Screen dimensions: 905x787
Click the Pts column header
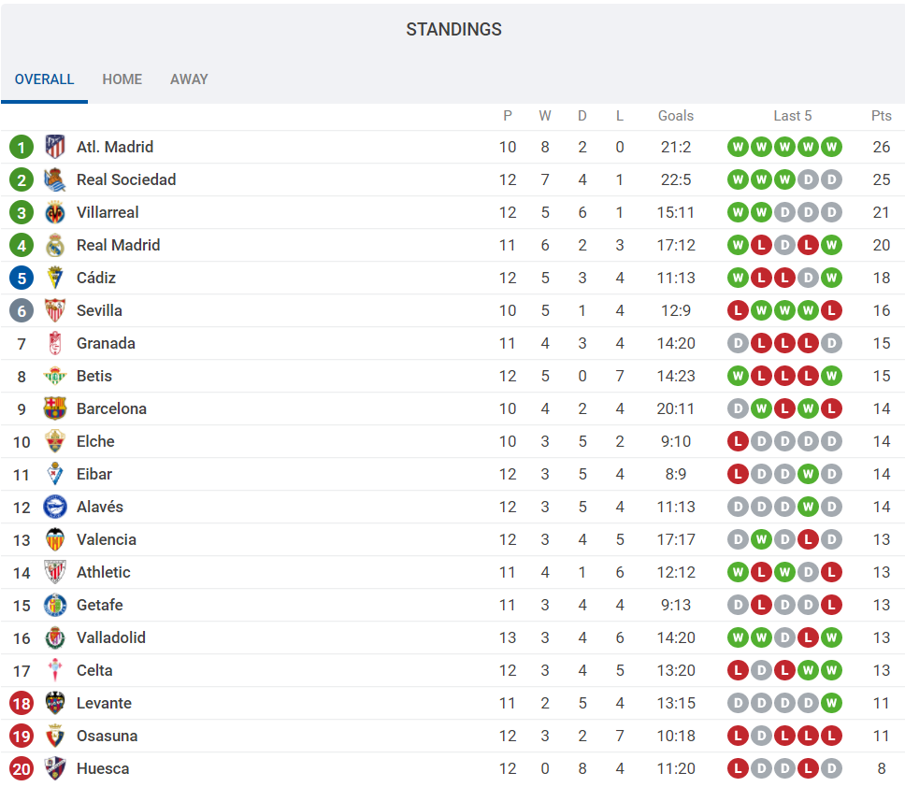click(x=882, y=116)
